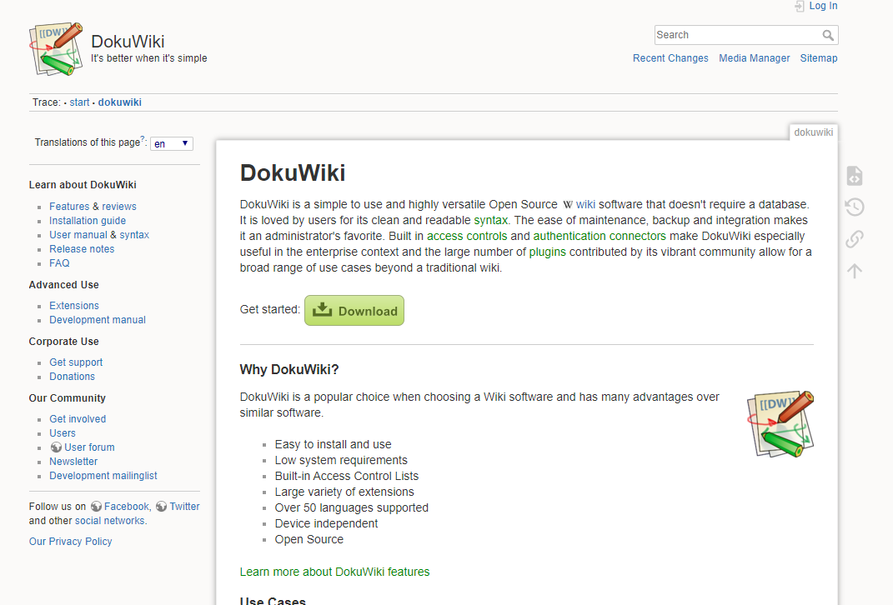
Task: Click the Log In icon
Action: point(800,7)
